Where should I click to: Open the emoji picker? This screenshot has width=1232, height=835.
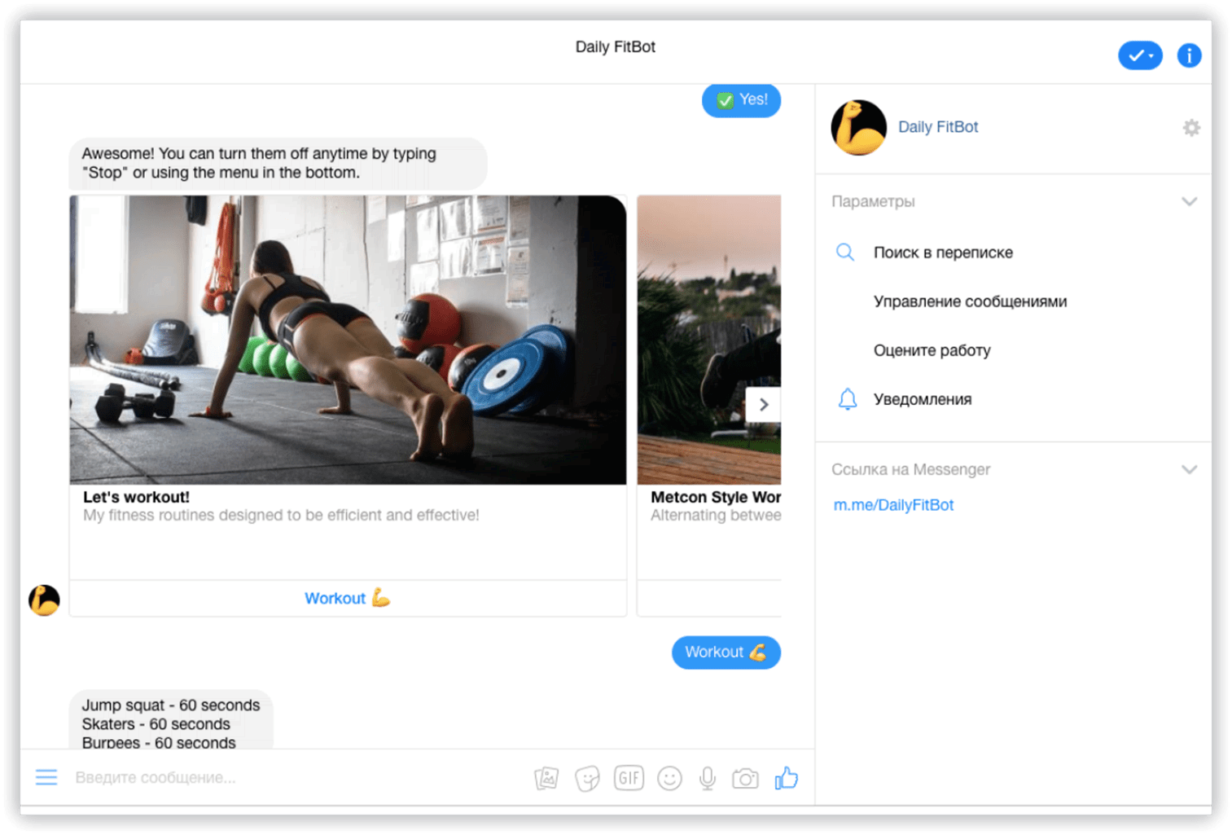coord(669,779)
